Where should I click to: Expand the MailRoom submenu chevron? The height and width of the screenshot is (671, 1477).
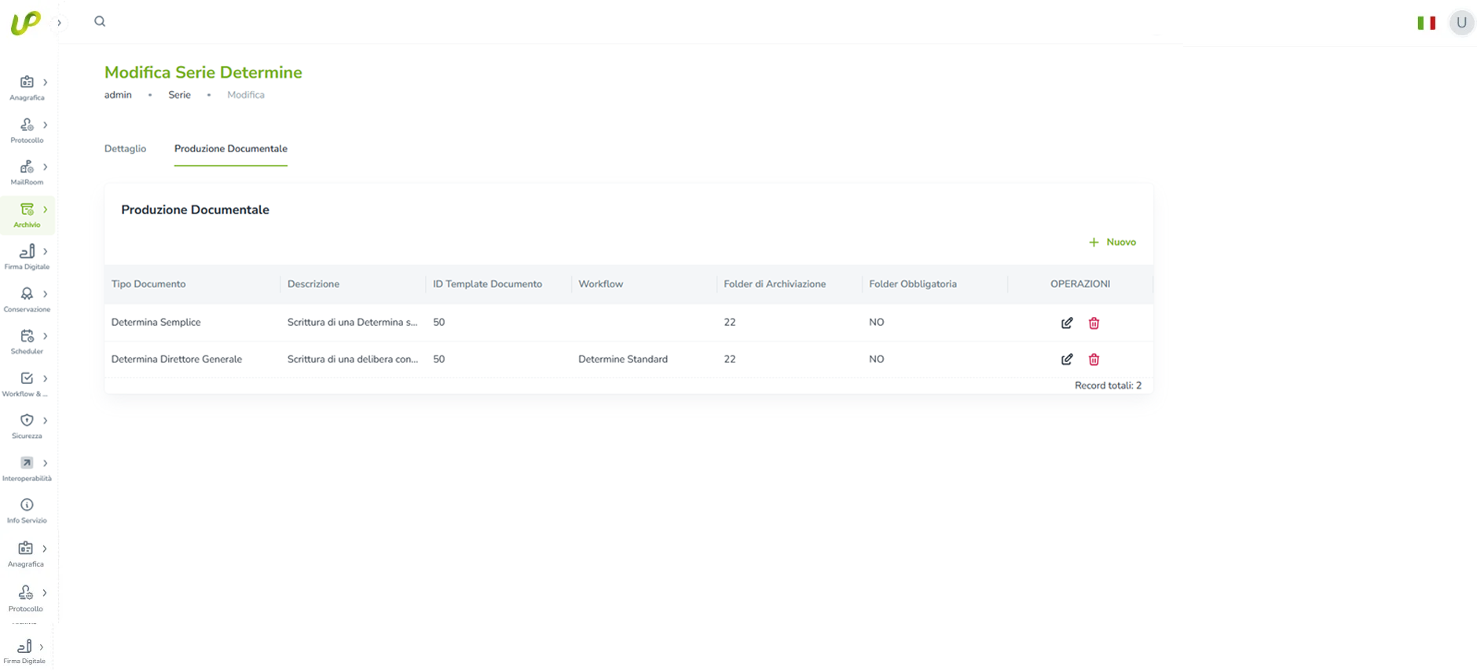[46, 167]
